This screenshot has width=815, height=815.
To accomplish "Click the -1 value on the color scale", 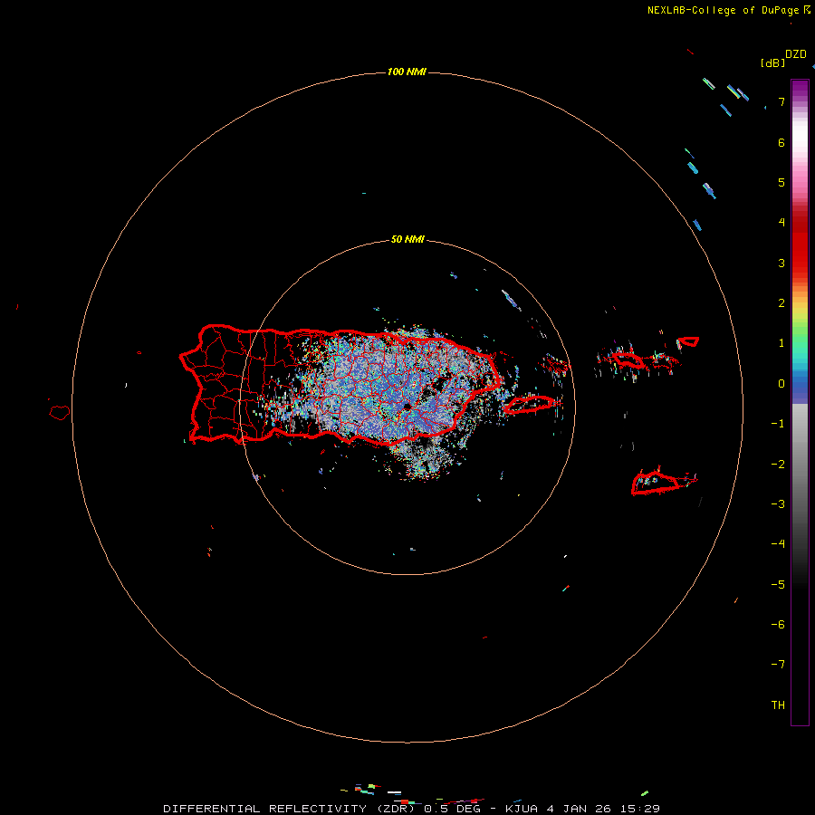I will click(778, 424).
